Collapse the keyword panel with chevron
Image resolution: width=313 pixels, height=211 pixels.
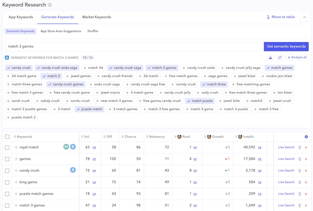click(x=304, y=17)
